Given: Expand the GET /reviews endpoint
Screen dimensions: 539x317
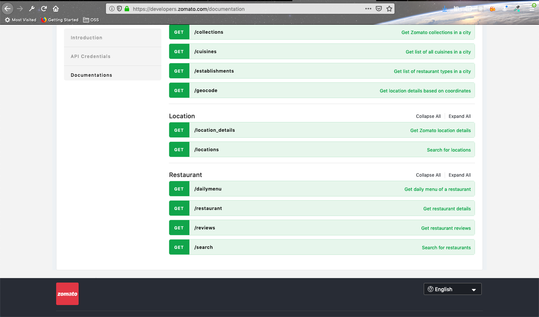Looking at the screenshot, I should point(322,228).
